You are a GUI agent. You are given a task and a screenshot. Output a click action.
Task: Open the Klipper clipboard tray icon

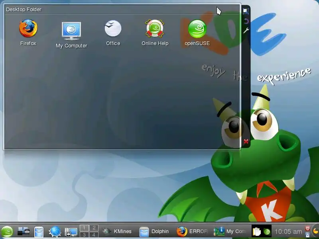pyautogui.click(x=256, y=231)
